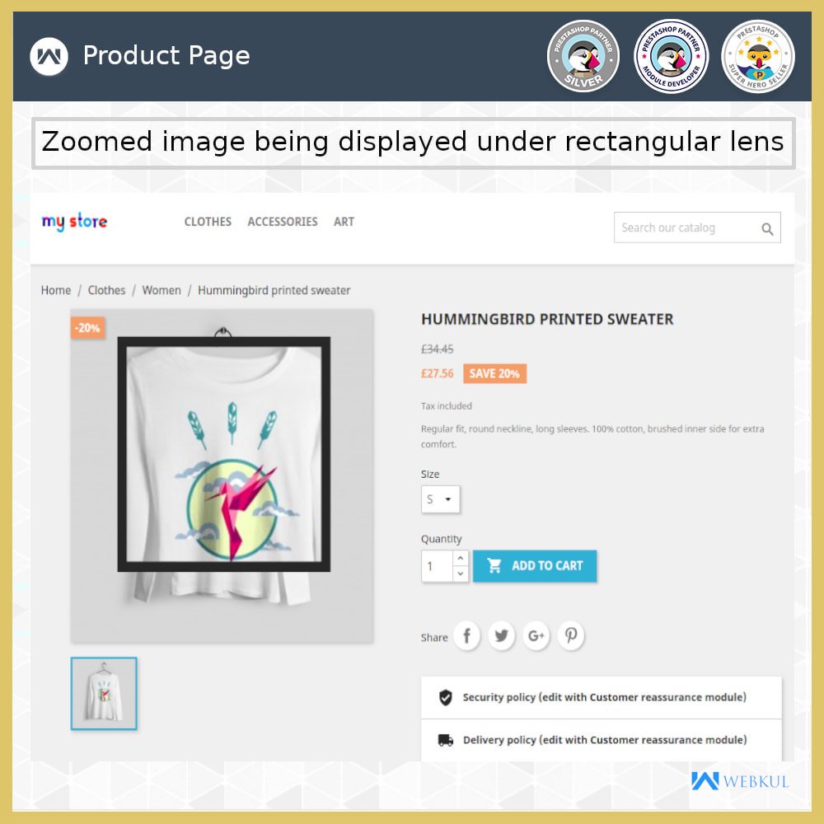Select the sweater thumbnail image
Screen dimensions: 824x824
(x=104, y=693)
